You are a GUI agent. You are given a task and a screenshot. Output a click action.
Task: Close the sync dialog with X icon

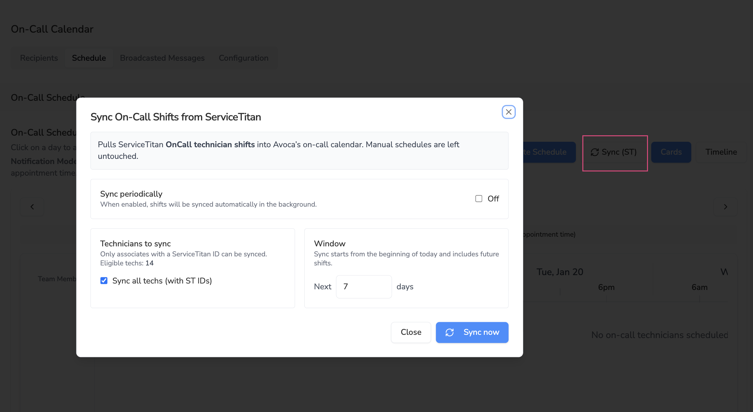(x=508, y=112)
